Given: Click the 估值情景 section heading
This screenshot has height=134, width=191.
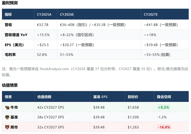Looking at the screenshot, I should pos(10,85).
